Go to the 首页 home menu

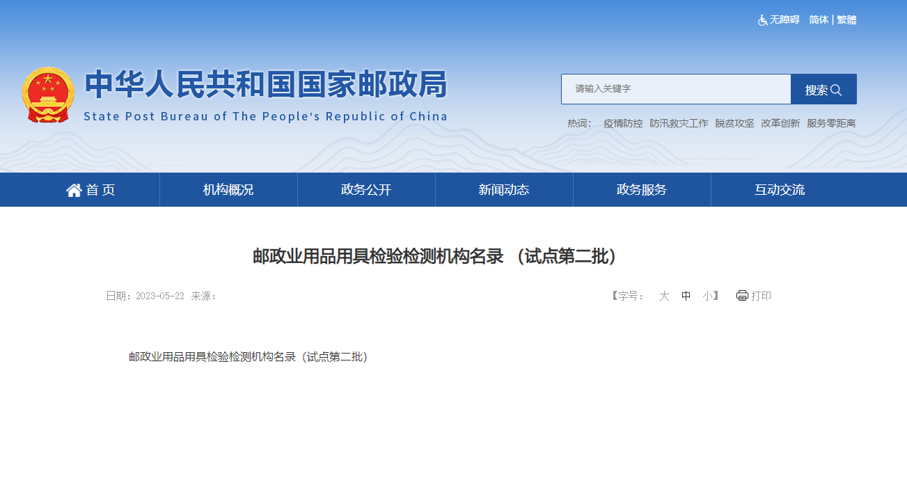point(91,190)
